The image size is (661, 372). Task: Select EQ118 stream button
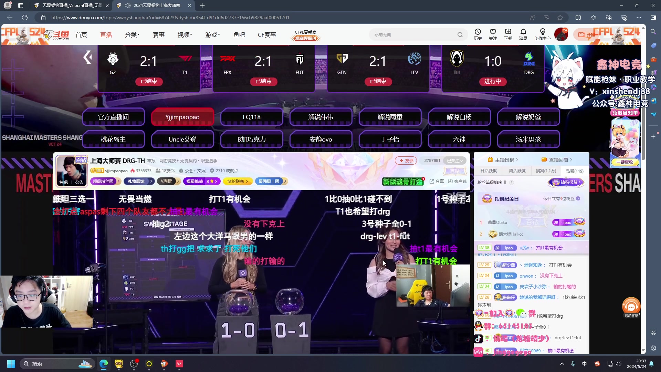[252, 117]
